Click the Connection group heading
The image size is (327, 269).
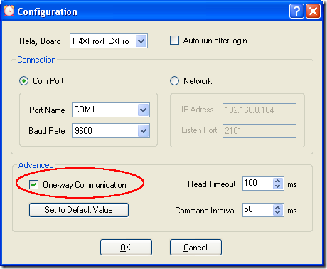pos(36,60)
